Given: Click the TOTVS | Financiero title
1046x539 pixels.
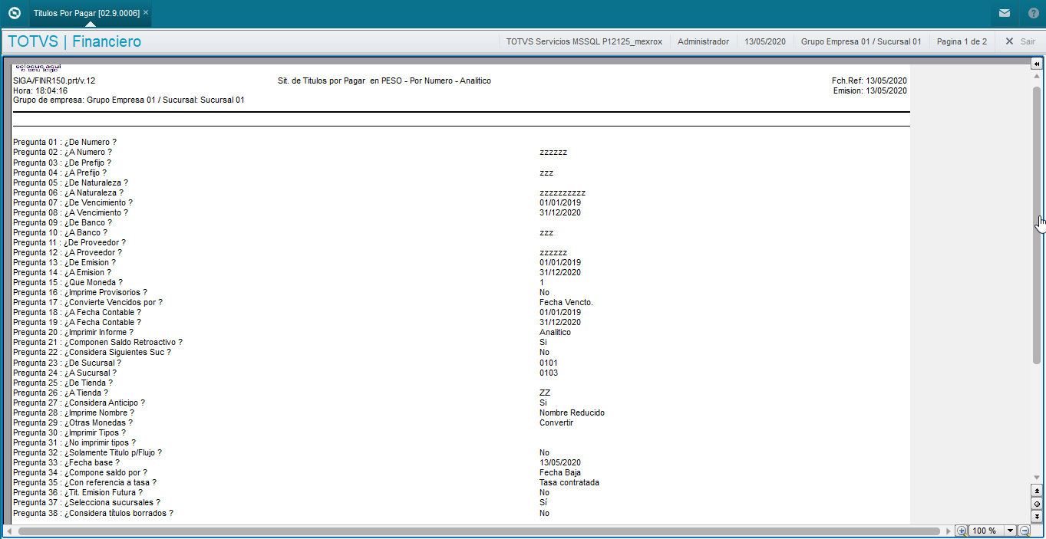Looking at the screenshot, I should 74,41.
